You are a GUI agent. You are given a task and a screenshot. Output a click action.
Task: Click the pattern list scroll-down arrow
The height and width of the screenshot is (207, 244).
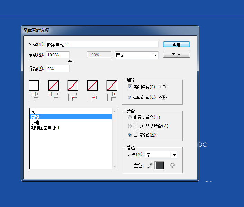(x=114, y=166)
